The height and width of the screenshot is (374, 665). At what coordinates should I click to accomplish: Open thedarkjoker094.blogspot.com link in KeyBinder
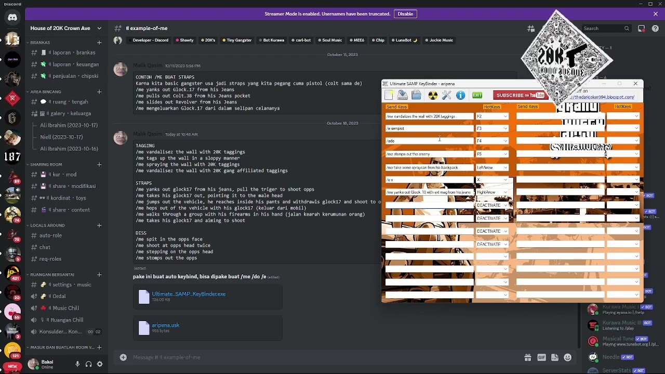[x=602, y=97]
